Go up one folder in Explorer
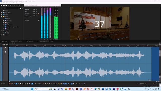161x91 pixels. (x=20, y=8)
